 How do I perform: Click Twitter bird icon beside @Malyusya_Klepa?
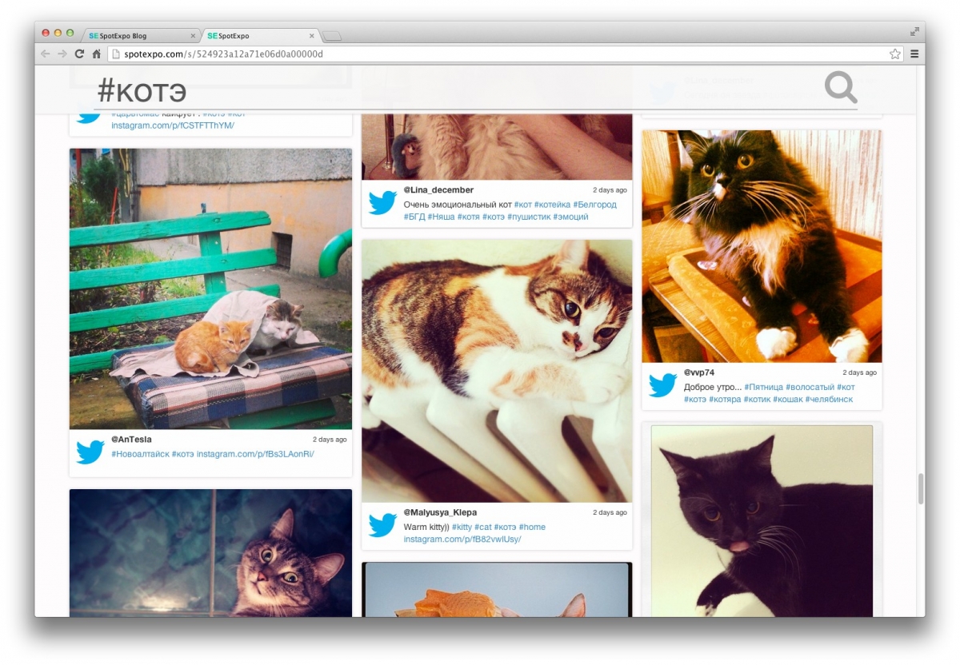click(x=382, y=525)
